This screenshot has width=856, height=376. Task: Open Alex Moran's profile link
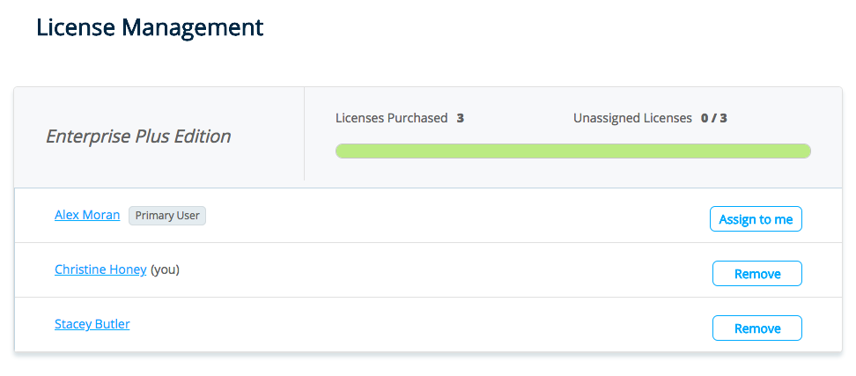coord(87,215)
